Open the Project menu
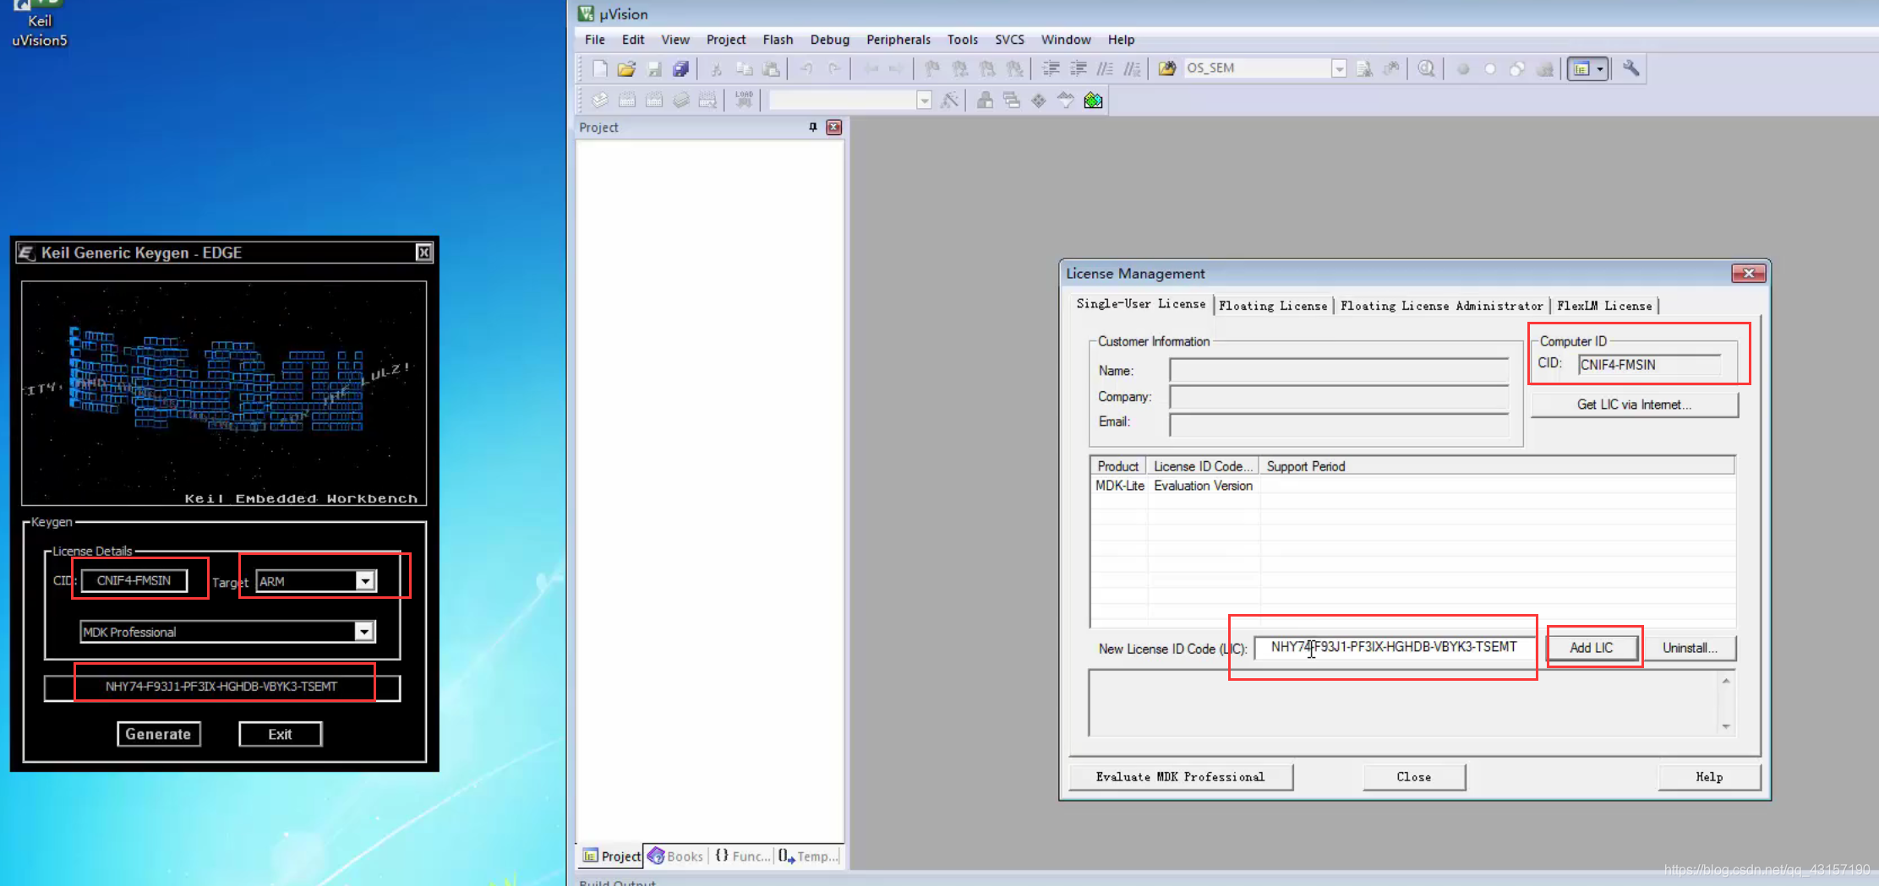 726,40
